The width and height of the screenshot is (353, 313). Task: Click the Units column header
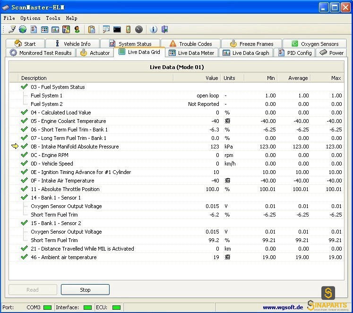(232, 78)
